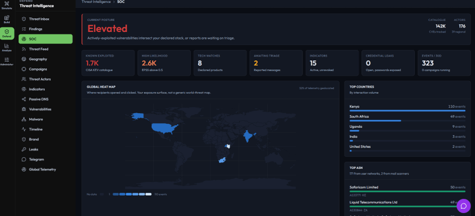The image size is (475, 216).
Task: Open the Administer sliders icon
Action: [x=7, y=60]
